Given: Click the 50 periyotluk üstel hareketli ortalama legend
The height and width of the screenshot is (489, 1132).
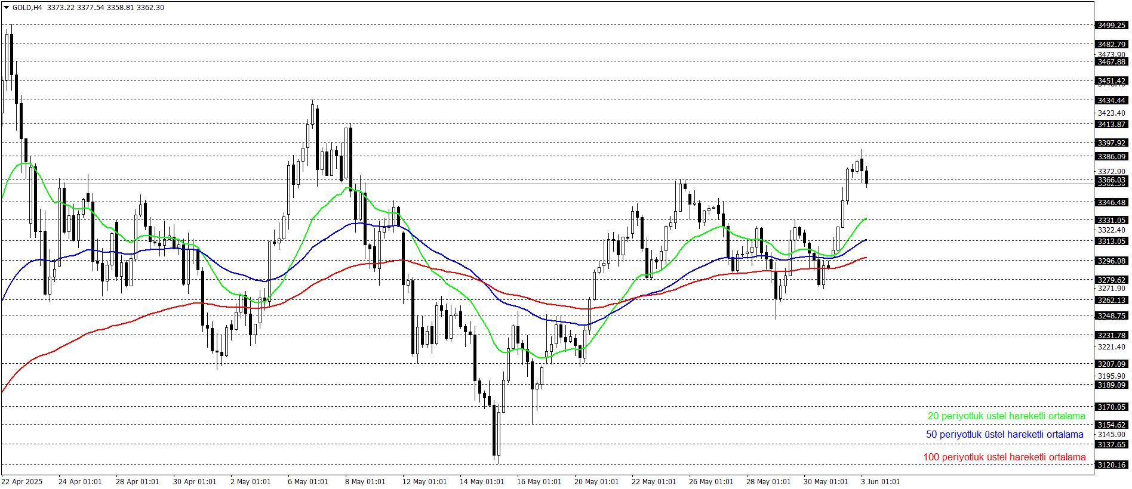Looking at the screenshot, I should pyautogui.click(x=1004, y=435).
